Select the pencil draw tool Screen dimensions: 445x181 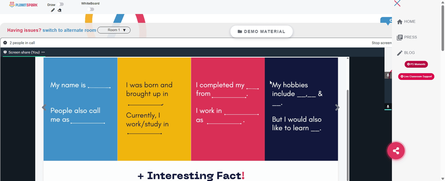[53, 10]
